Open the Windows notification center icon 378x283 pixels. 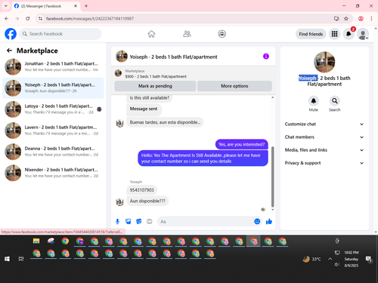click(x=369, y=259)
